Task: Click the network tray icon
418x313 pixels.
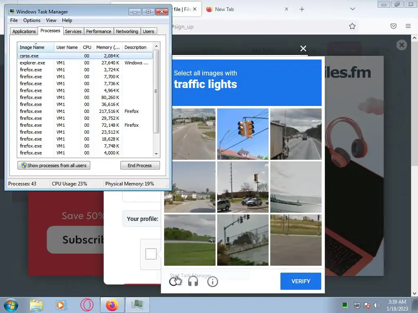Action: click(357, 305)
